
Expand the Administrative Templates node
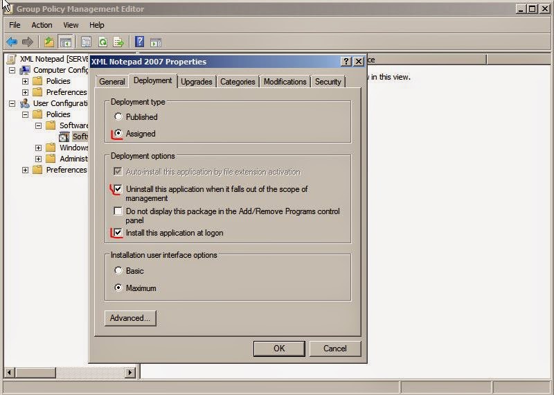click(x=39, y=159)
